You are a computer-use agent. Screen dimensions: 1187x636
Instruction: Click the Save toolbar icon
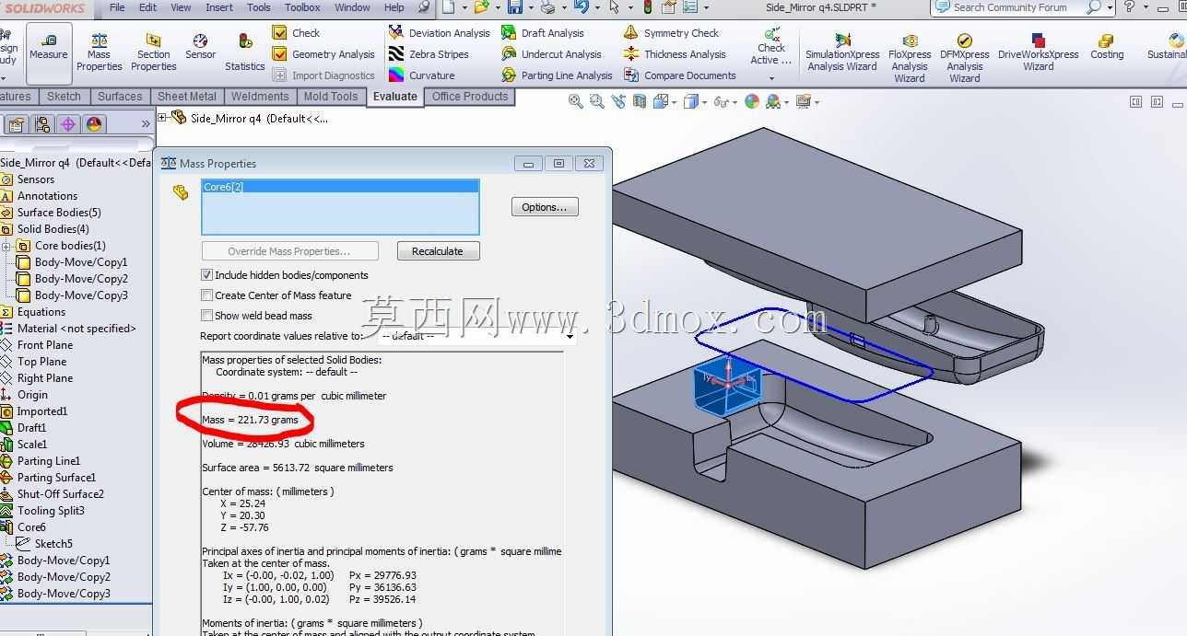(514, 7)
